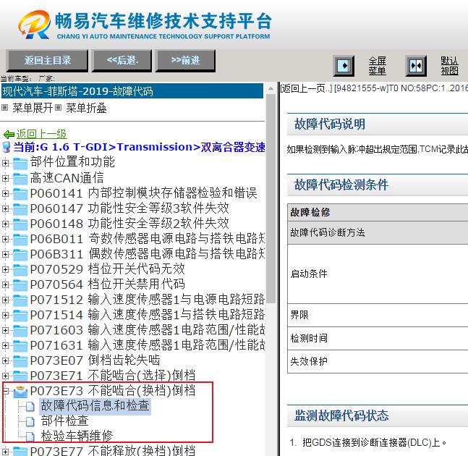This screenshot has height=456, width=468.
Task: Expand the P060147 tree node
Action: click(x=5, y=208)
